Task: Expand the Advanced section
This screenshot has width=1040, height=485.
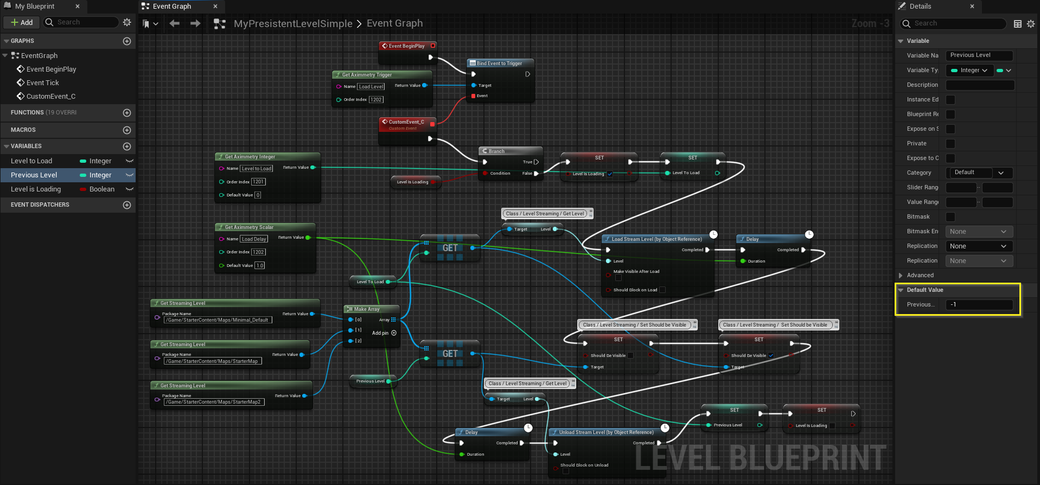Action: click(901, 276)
